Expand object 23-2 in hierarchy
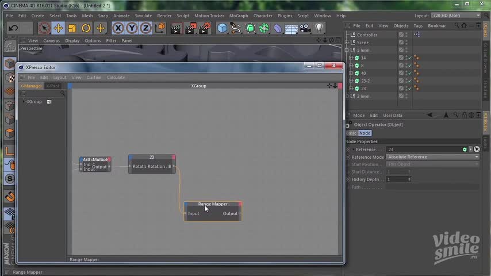This screenshot has height=276, width=491. click(351, 81)
